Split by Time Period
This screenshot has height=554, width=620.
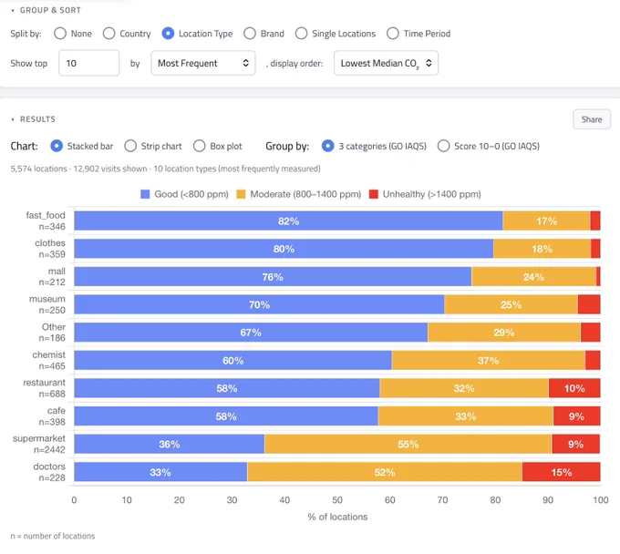[393, 34]
